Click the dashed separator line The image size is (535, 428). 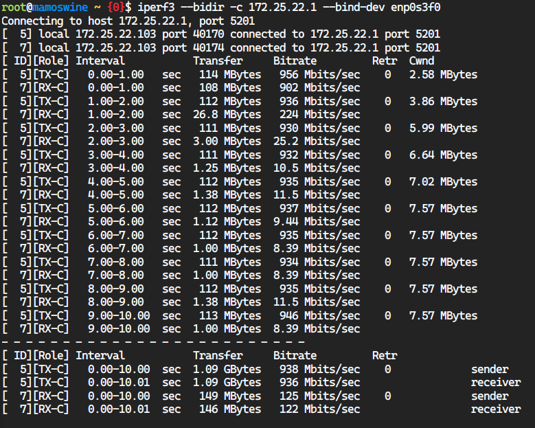pyautogui.click(x=152, y=342)
